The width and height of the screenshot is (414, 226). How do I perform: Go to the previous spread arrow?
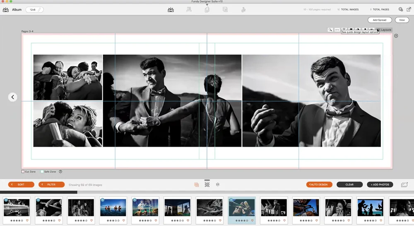click(13, 97)
